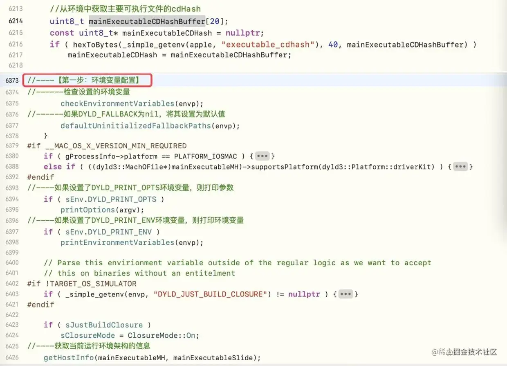
Task: Click line number 6380 in gutter
Action: click(x=12, y=156)
